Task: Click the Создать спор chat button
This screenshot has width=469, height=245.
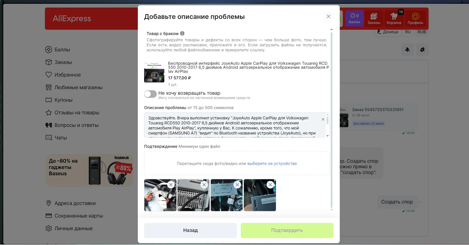Action: click(397, 202)
